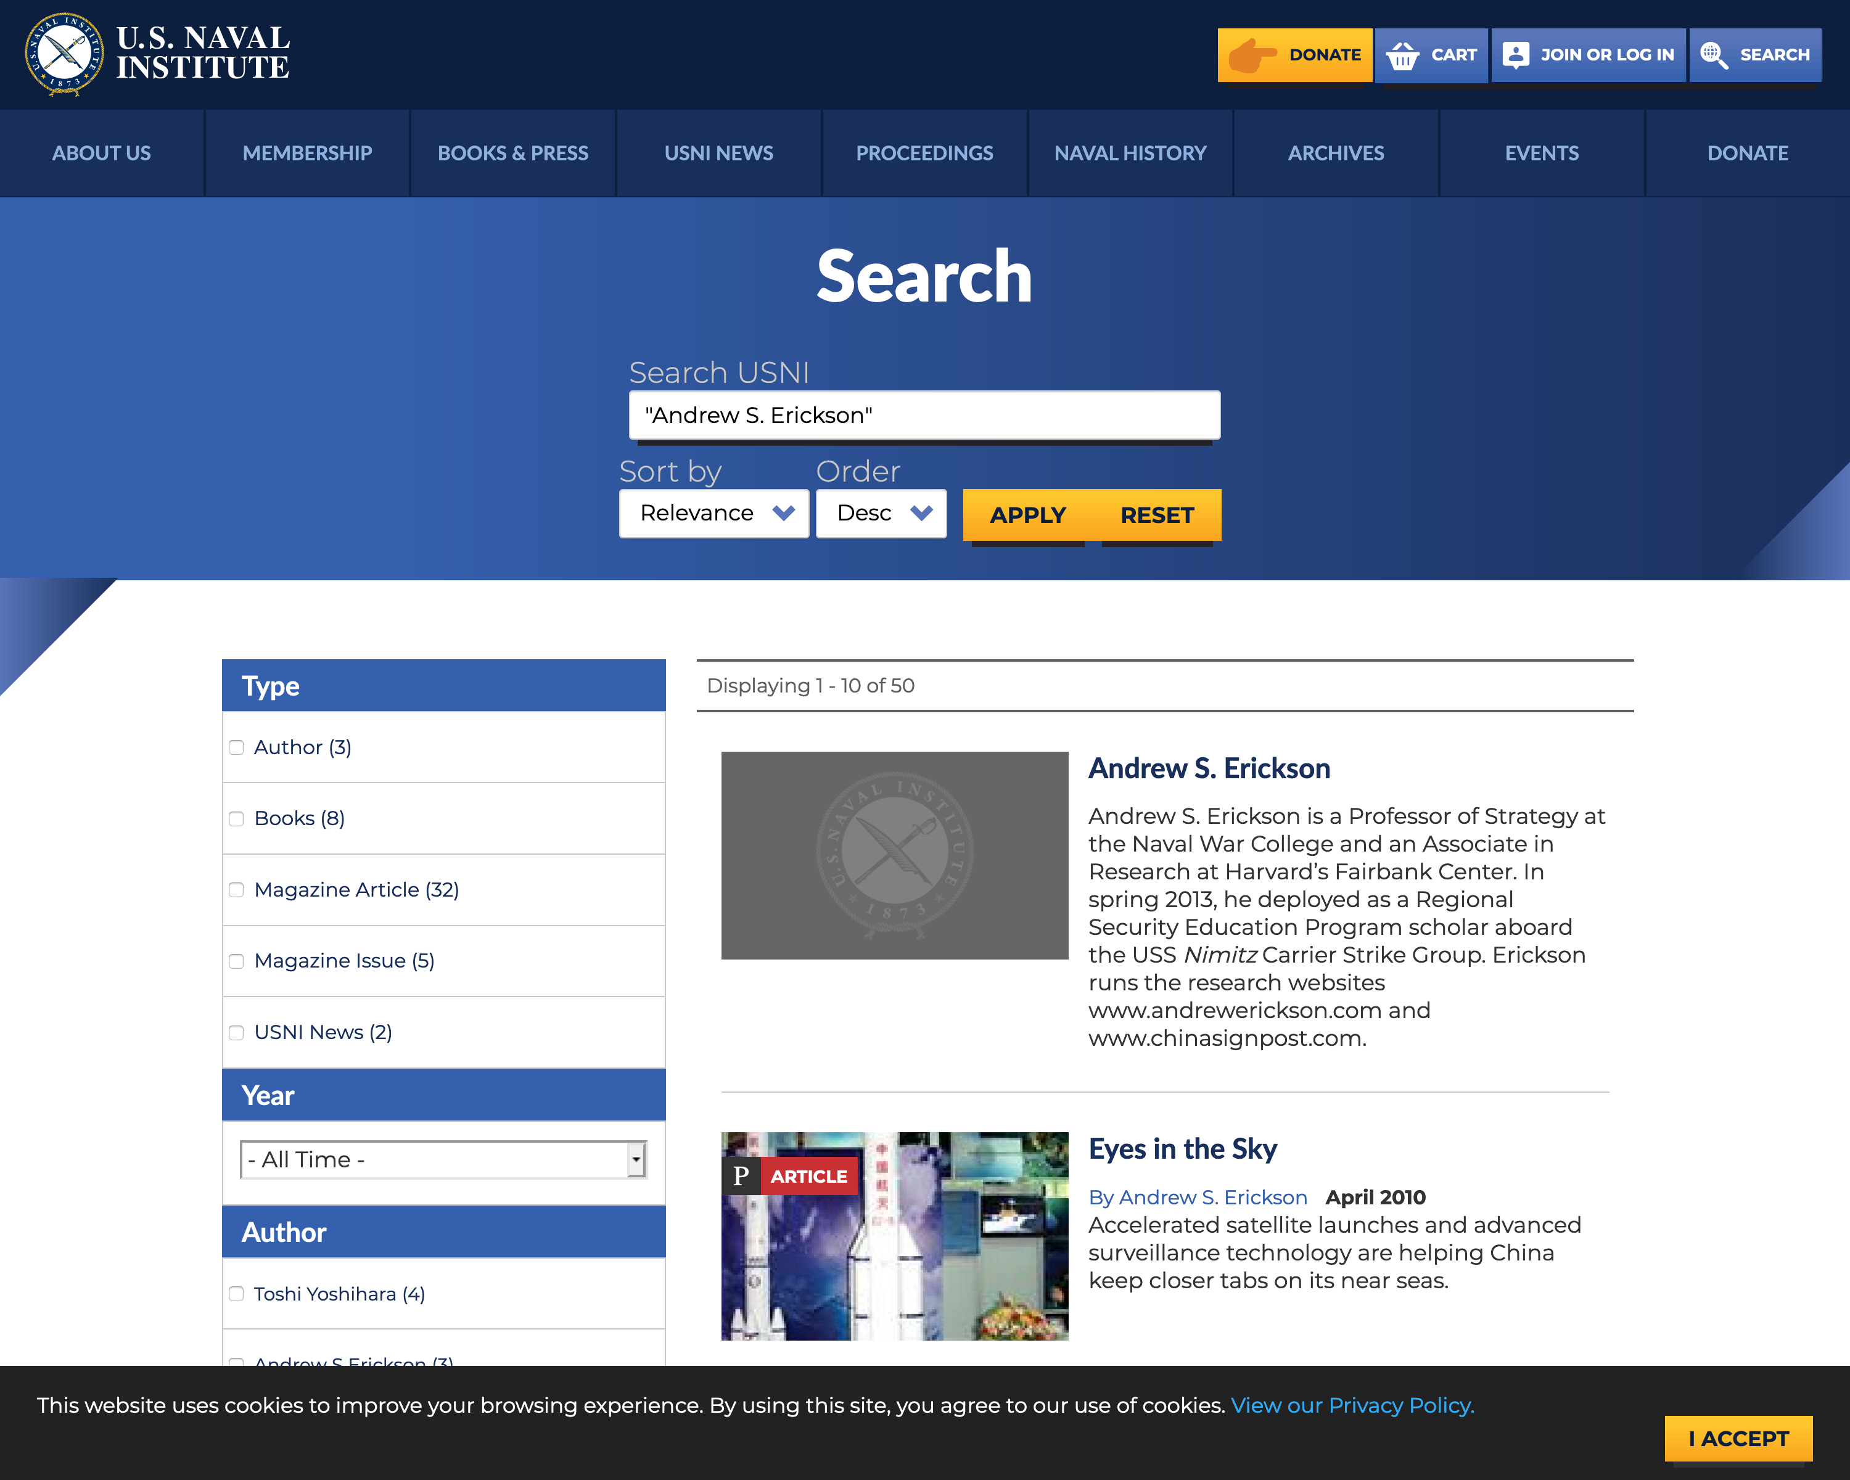Click the red ARTICLE tag on thumbnail

(x=809, y=1176)
